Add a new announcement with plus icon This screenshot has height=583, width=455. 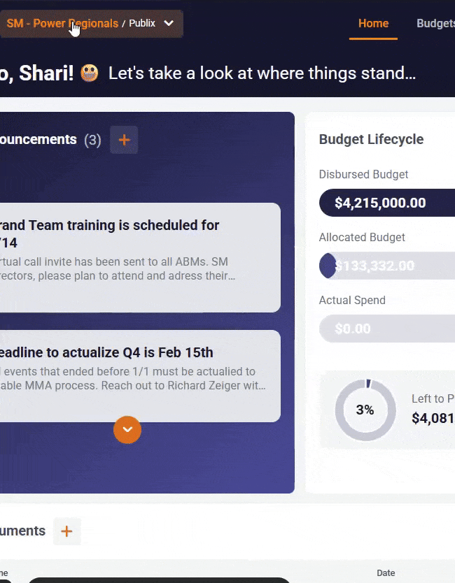124,140
